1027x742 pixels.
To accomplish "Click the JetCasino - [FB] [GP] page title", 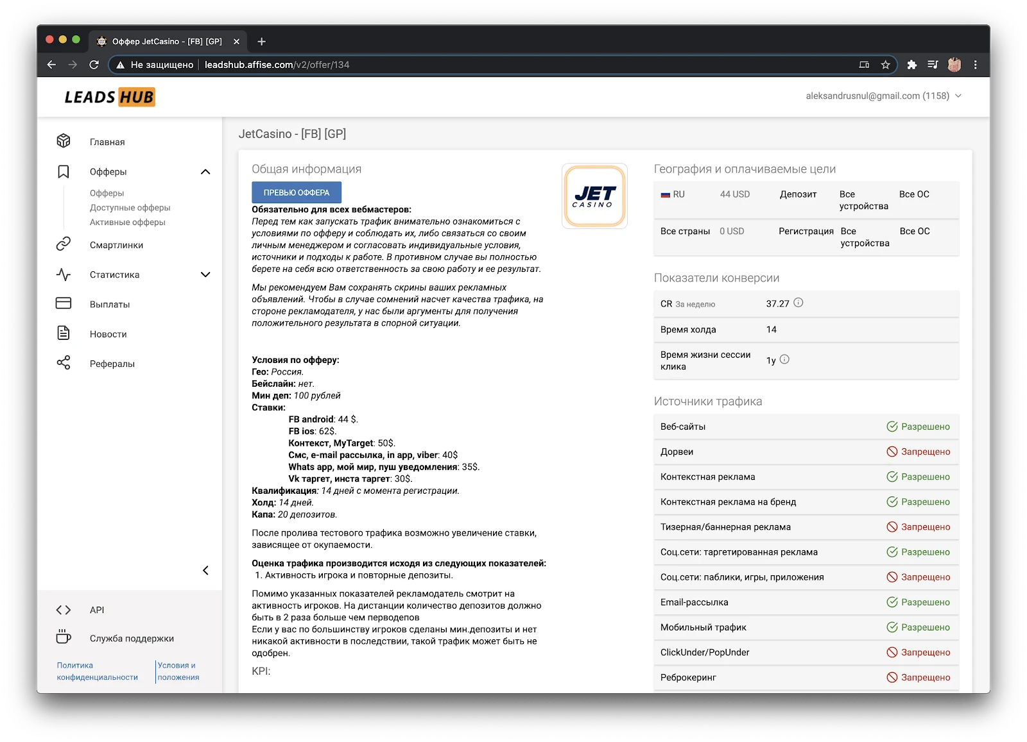I will pos(292,134).
